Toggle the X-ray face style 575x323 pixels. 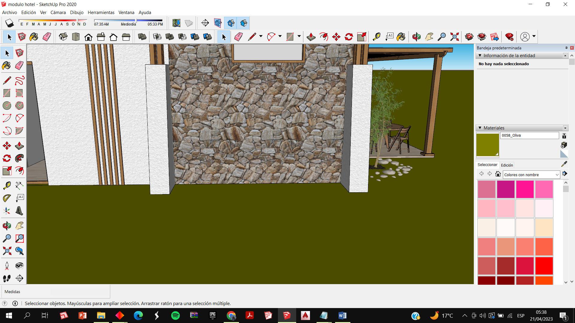142,37
